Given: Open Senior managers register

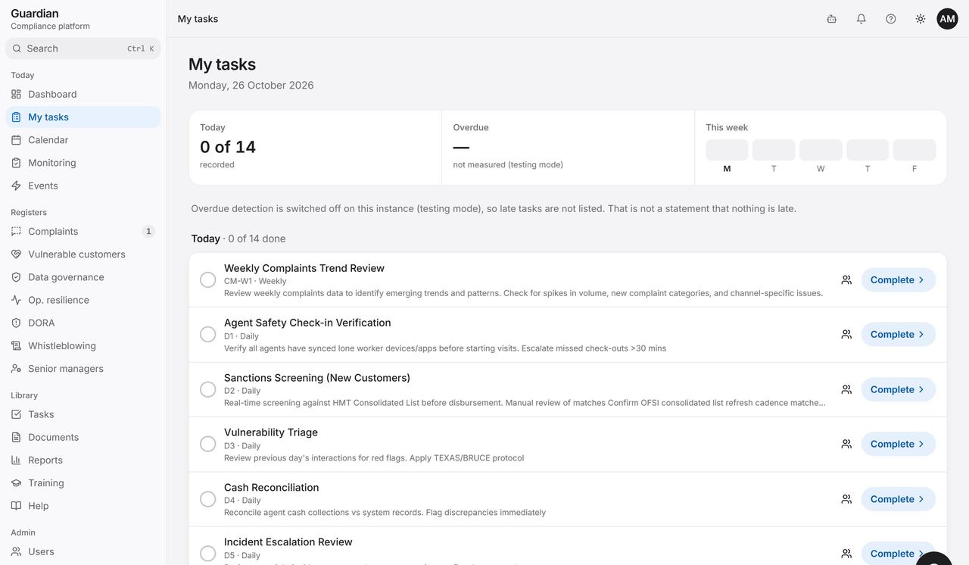Looking at the screenshot, I should [83, 369].
